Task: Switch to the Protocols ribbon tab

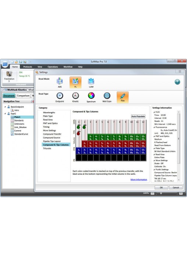Action: [x=28, y=67]
